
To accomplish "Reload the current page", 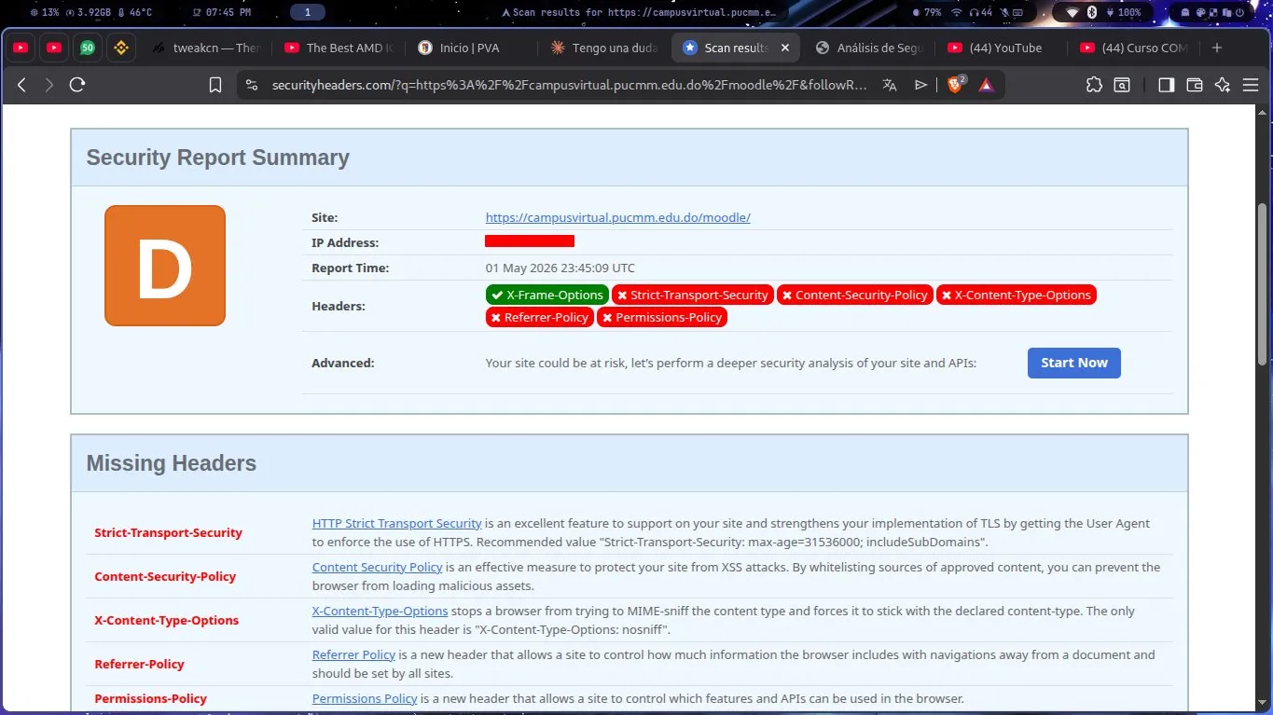I will click(77, 85).
